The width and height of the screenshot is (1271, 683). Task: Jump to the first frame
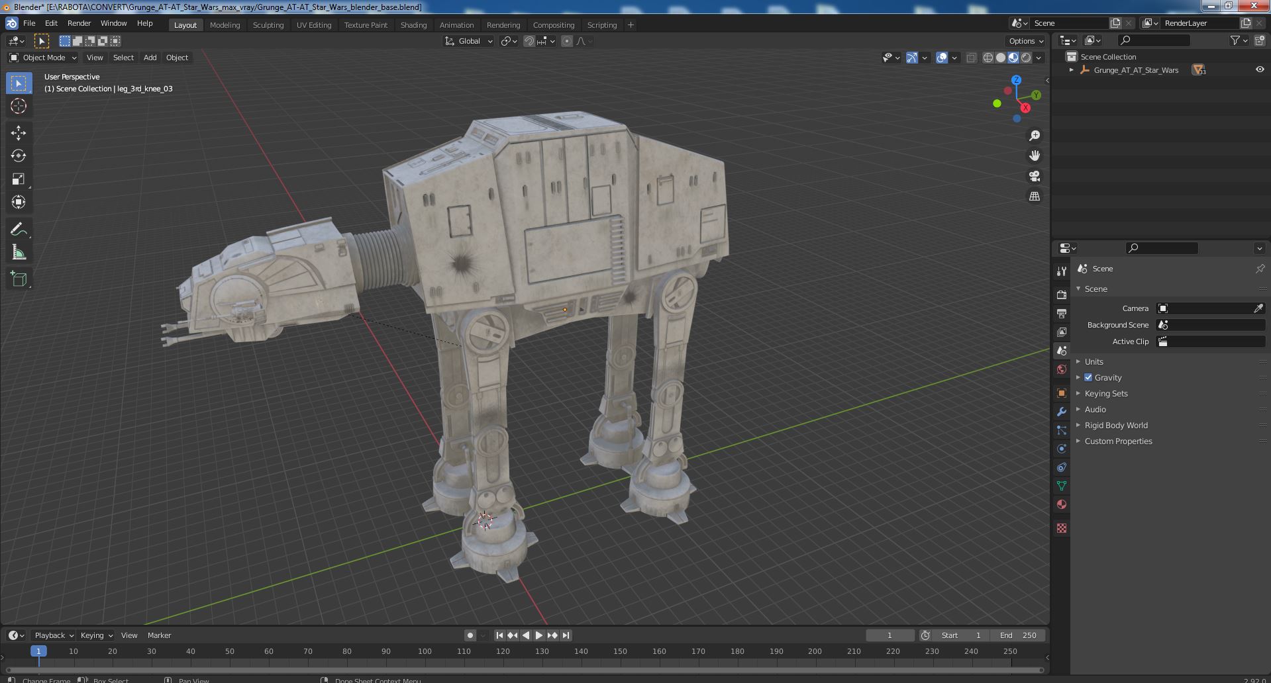[x=499, y=635]
